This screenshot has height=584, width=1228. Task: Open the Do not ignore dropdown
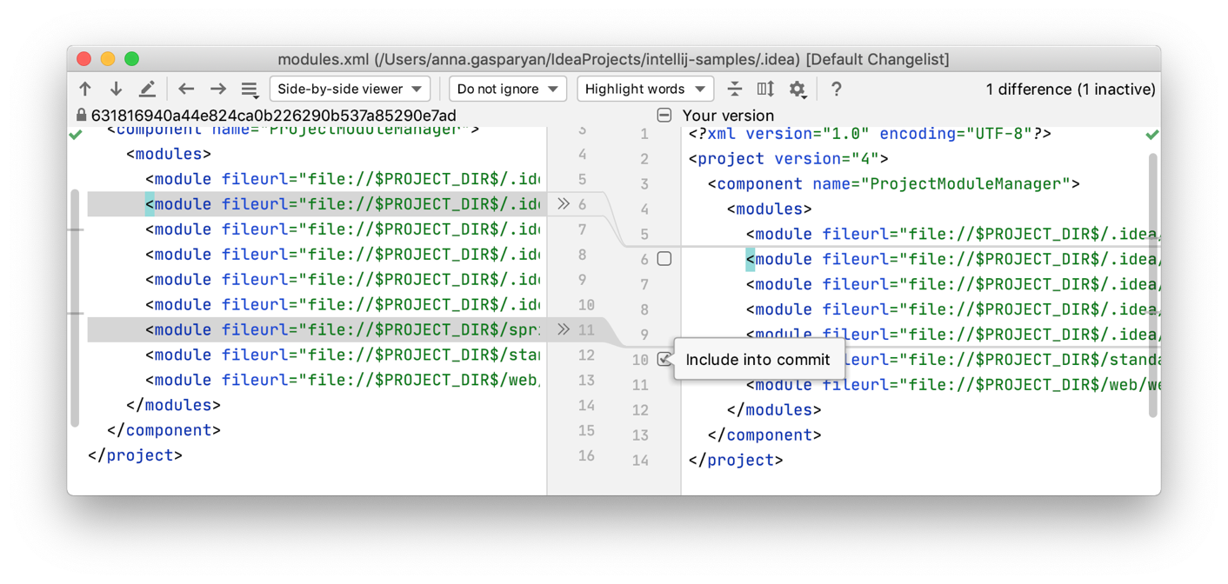507,89
